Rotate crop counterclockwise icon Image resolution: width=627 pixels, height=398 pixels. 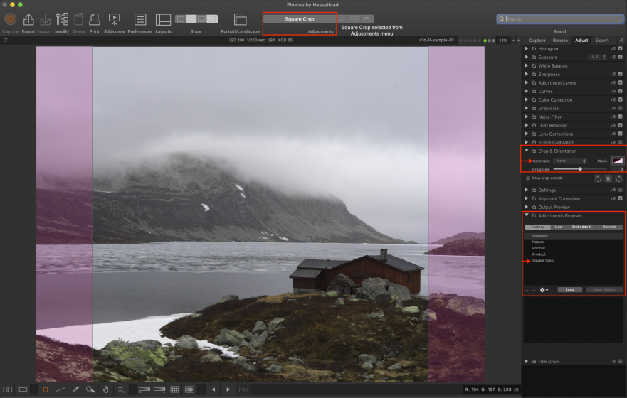click(x=618, y=179)
